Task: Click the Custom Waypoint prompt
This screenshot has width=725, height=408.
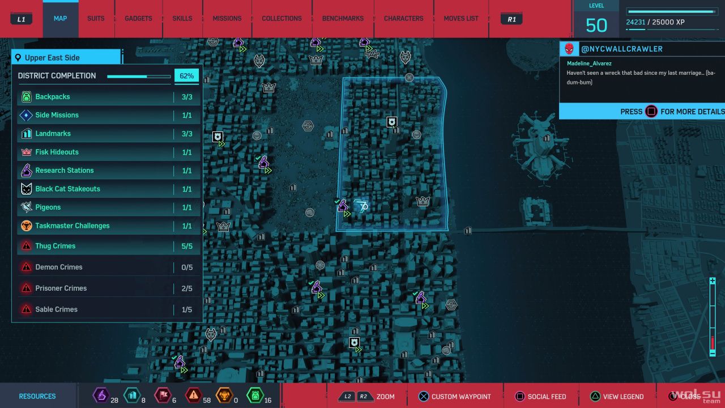Action: click(x=454, y=397)
